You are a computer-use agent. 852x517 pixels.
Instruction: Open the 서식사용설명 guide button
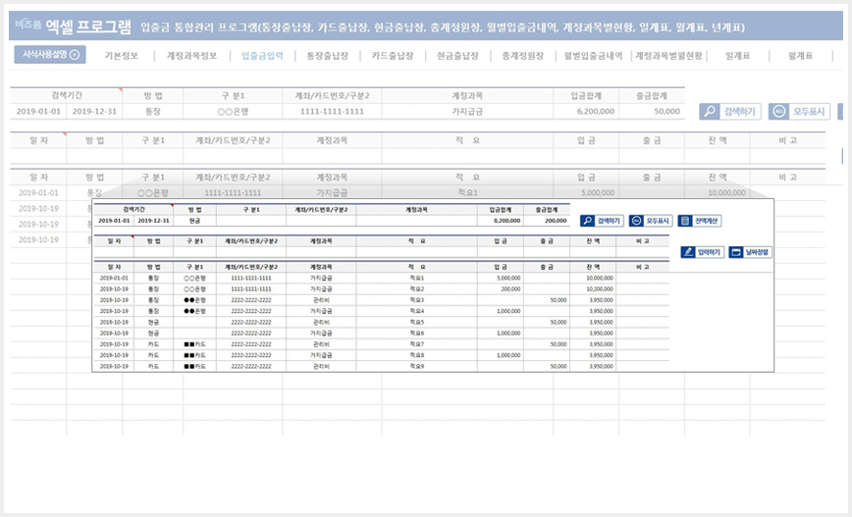[50, 55]
